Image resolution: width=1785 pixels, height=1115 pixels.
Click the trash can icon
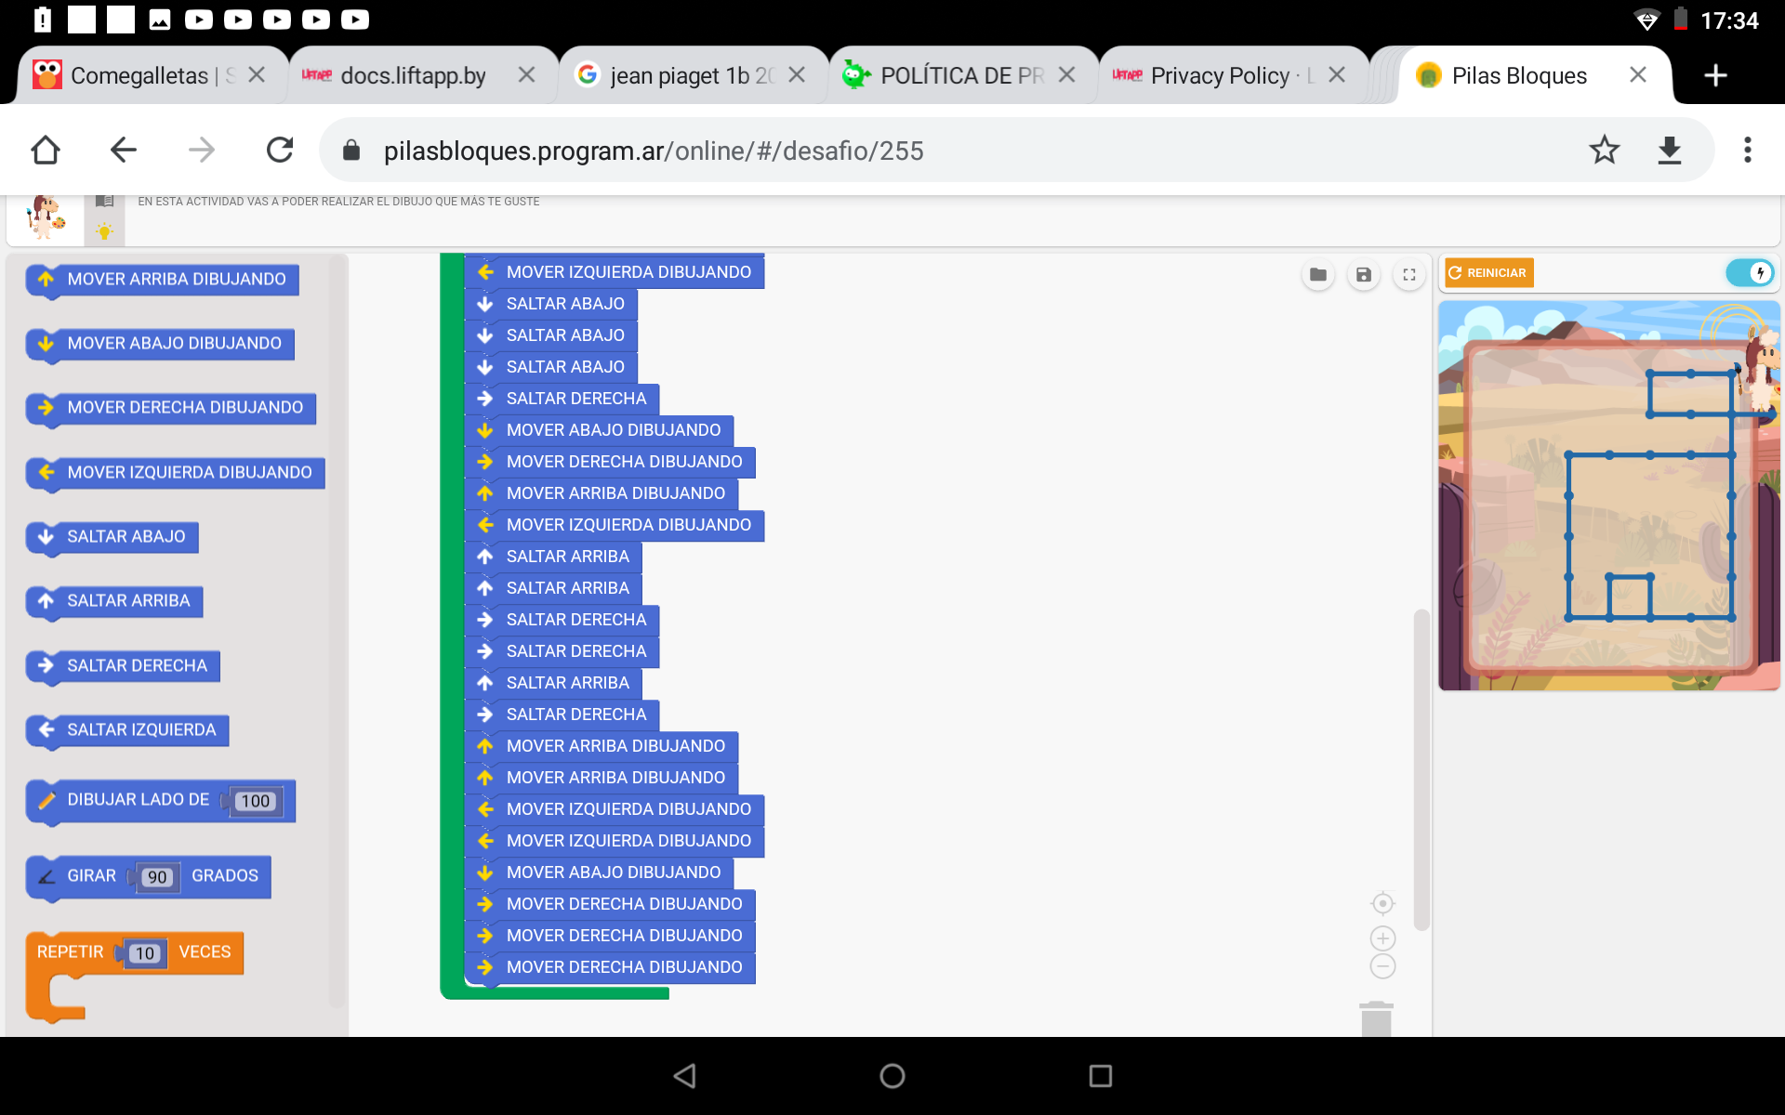1376,1018
